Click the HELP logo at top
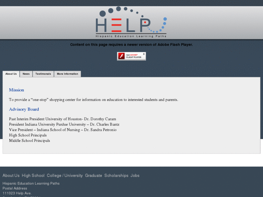 131,22
